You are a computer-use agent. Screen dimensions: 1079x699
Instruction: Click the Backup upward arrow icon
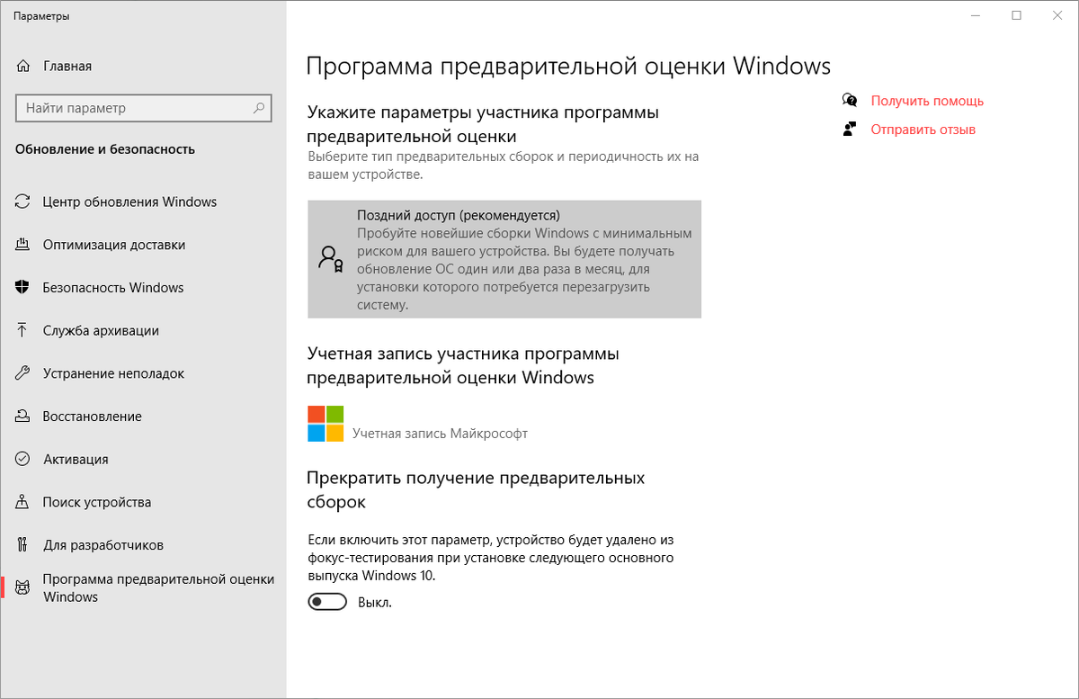(23, 330)
